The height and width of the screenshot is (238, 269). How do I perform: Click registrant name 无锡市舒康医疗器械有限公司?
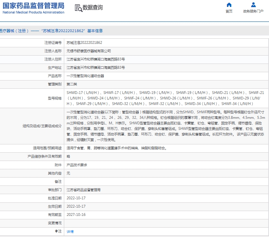pos(88,51)
